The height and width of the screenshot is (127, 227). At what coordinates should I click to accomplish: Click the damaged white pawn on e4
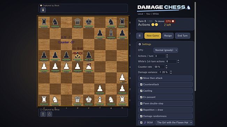click(89, 67)
